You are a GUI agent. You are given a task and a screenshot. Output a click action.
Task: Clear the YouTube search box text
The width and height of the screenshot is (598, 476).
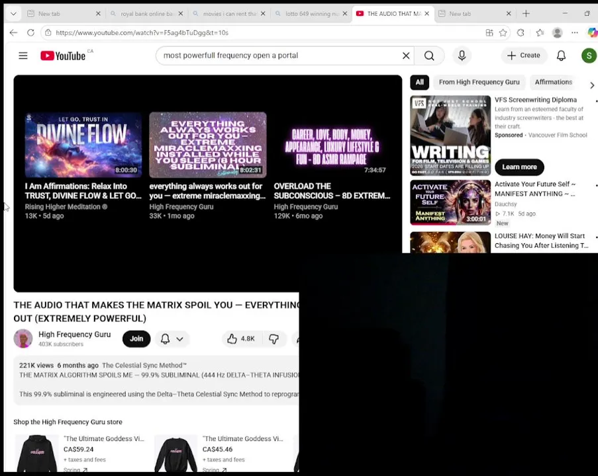click(x=406, y=56)
